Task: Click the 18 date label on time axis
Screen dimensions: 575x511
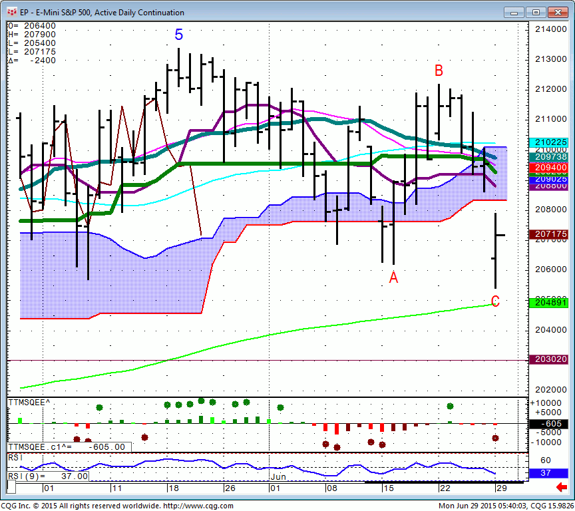Action: (173, 488)
